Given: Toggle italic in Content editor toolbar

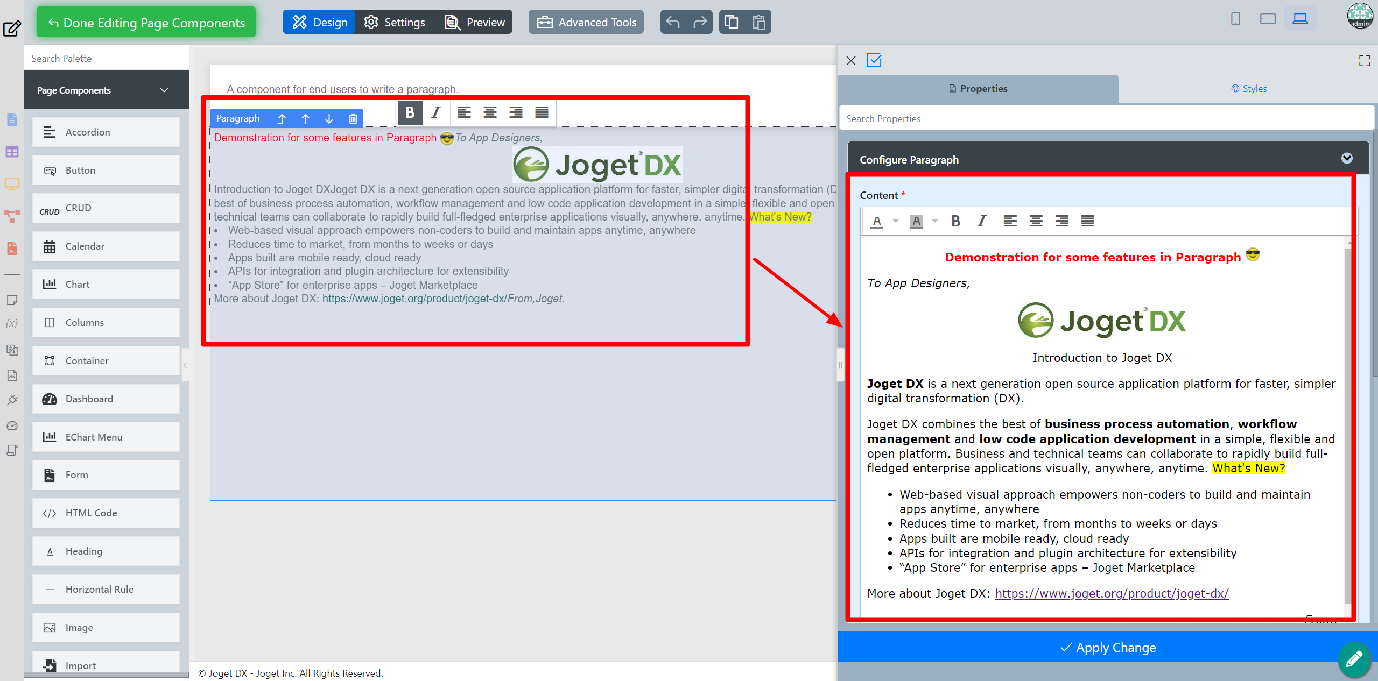Looking at the screenshot, I should tap(981, 221).
